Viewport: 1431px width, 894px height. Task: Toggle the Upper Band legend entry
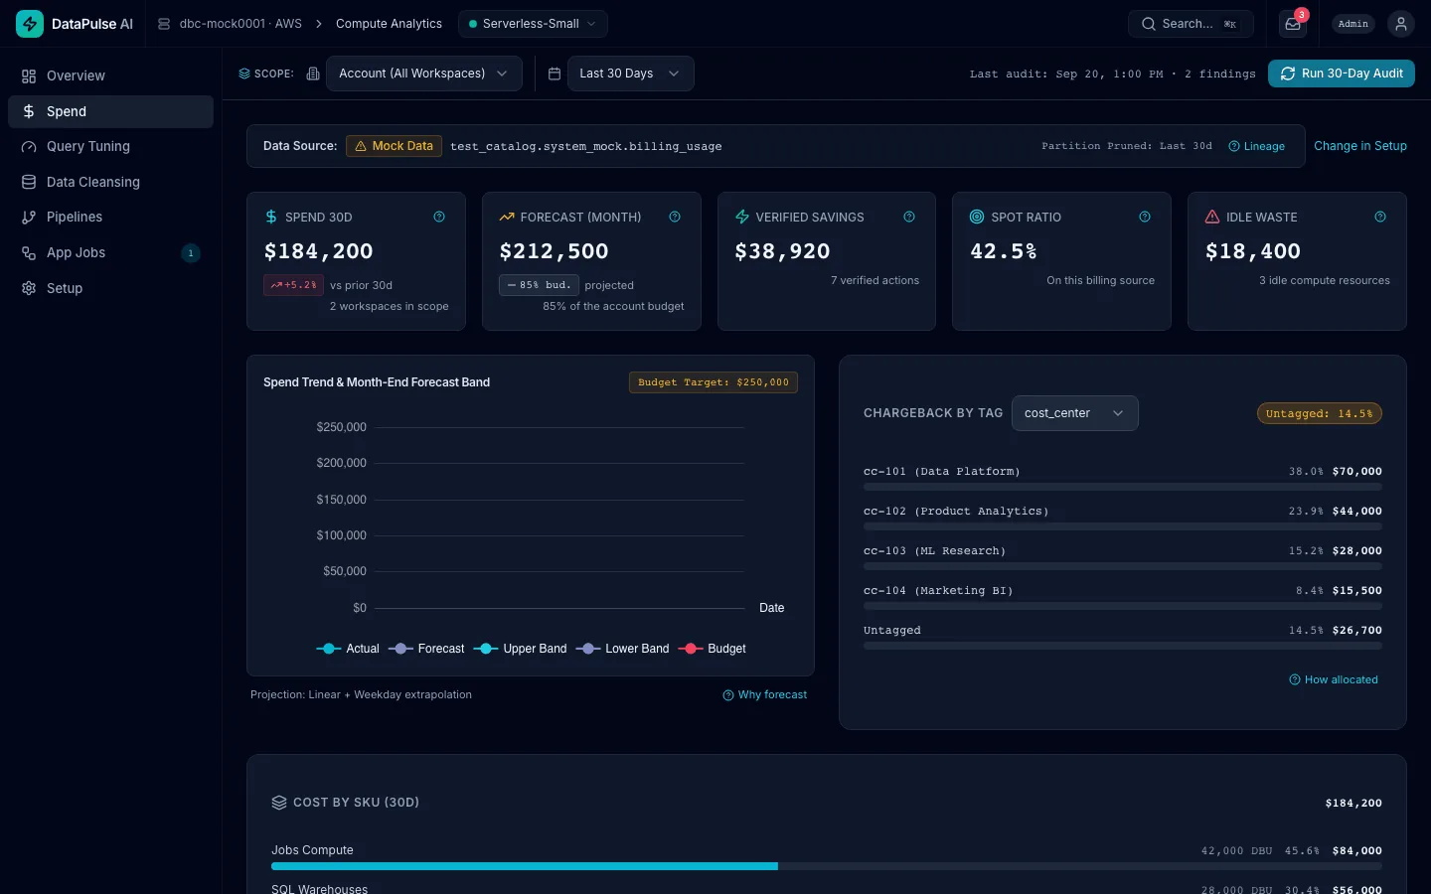520,649
